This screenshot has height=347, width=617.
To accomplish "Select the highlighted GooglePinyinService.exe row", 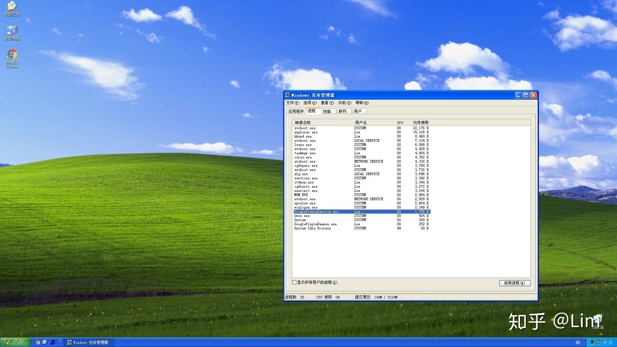I will click(362, 212).
